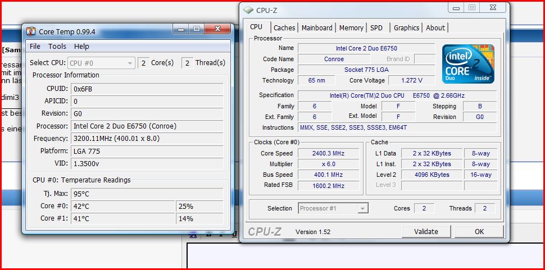Click the CPUID field showing 0x6FB
The image size is (545, 270).
coord(147,89)
